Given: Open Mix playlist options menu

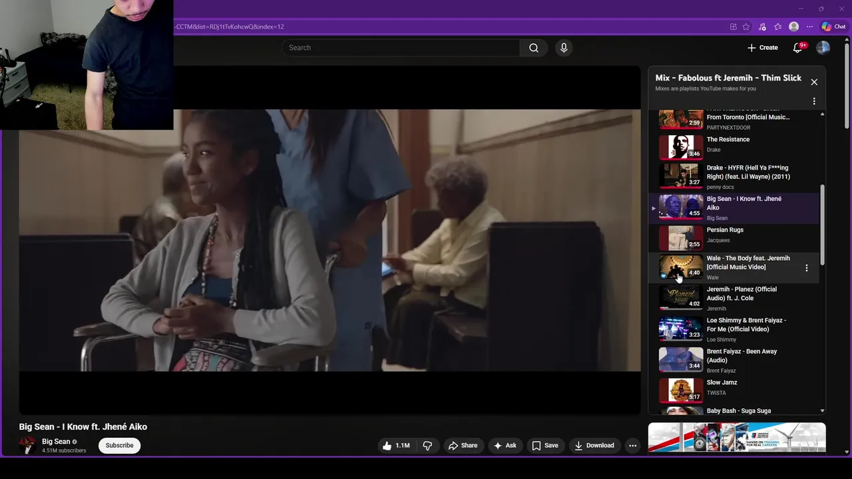Looking at the screenshot, I should (814, 102).
